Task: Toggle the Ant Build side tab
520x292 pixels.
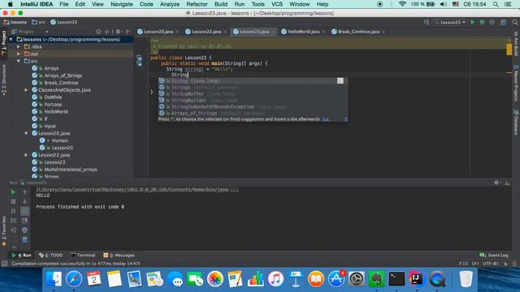Action: pos(516,44)
